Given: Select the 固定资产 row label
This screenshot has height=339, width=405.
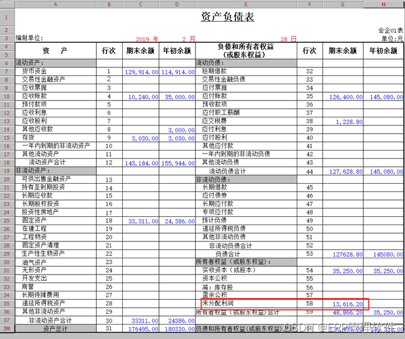Looking at the screenshot, I should [x=34, y=220].
